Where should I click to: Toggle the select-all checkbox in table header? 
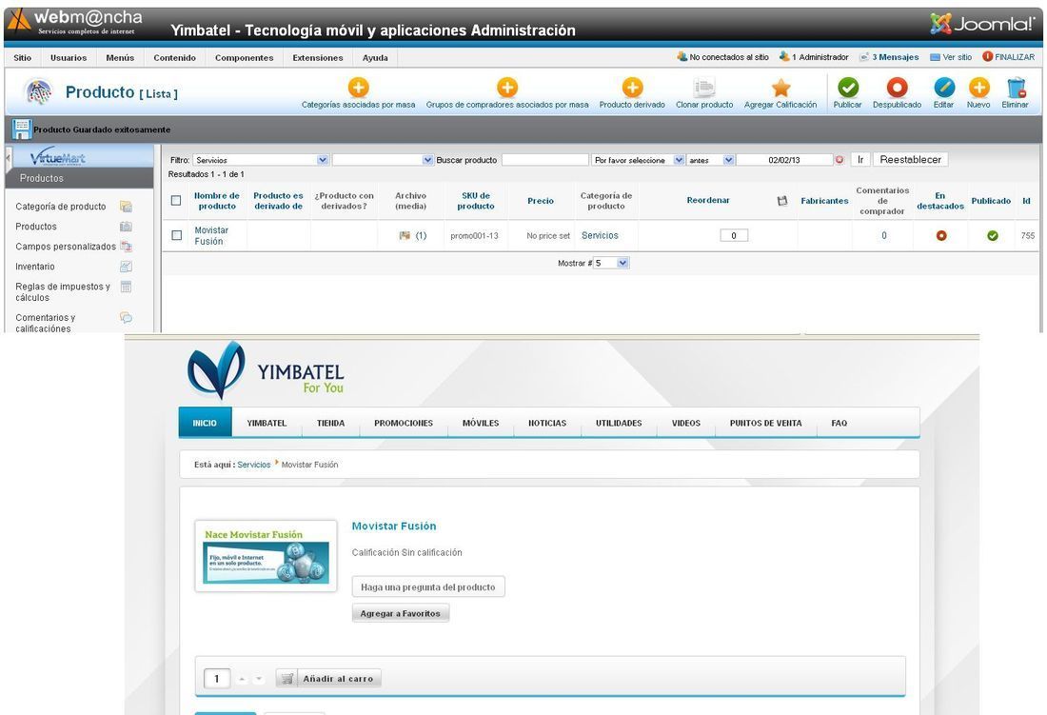[x=176, y=200]
